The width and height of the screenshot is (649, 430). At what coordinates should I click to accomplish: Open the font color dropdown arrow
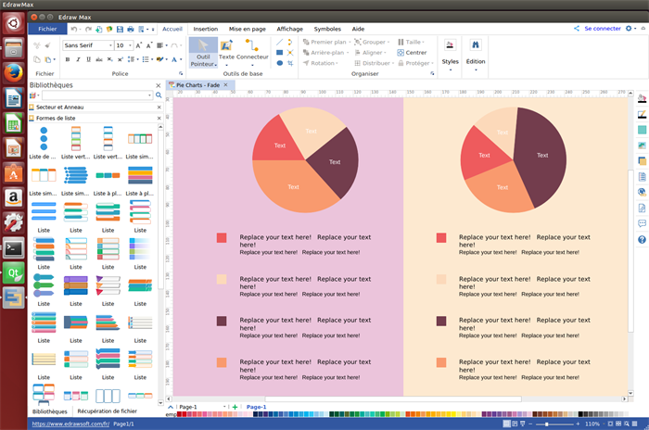[181, 59]
